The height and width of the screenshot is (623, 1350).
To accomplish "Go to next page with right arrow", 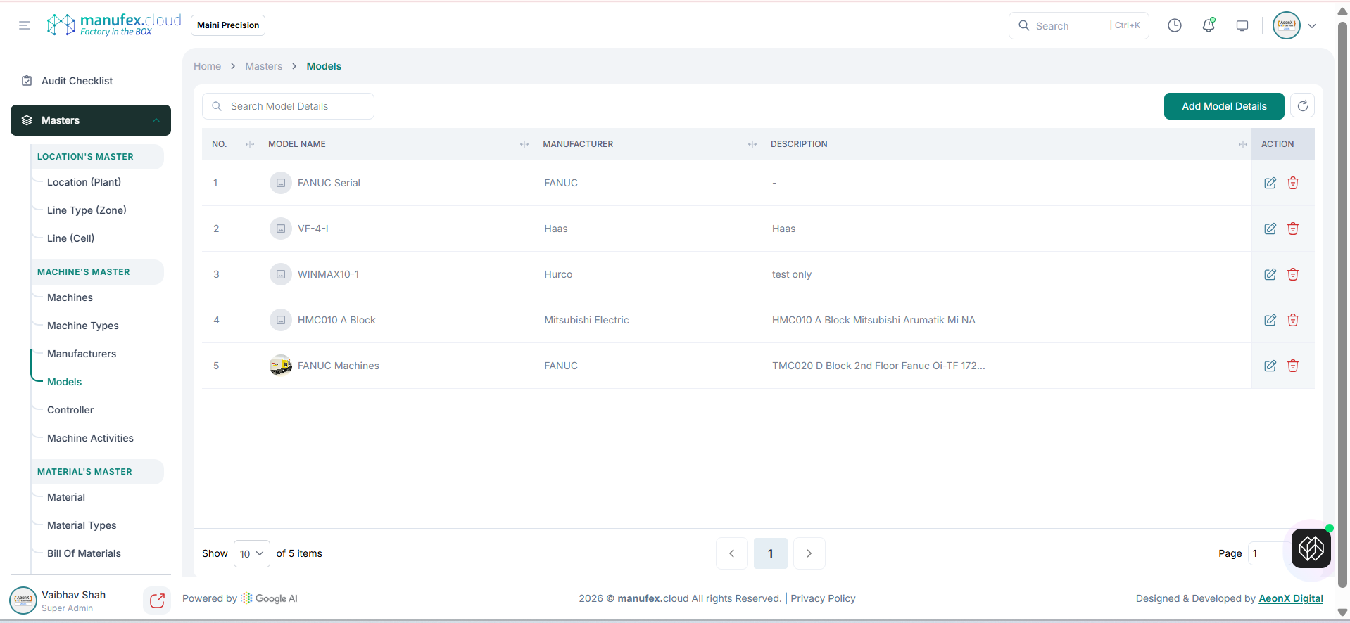I will 809,553.
